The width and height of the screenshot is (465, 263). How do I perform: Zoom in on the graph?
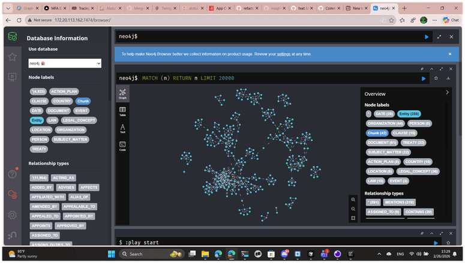(353, 199)
